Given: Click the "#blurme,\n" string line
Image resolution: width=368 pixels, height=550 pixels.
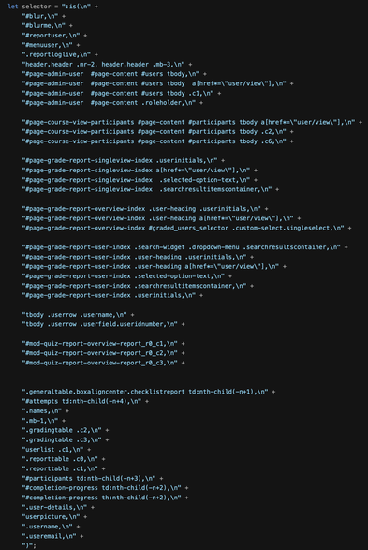Looking at the screenshot, I should click(x=48, y=25).
